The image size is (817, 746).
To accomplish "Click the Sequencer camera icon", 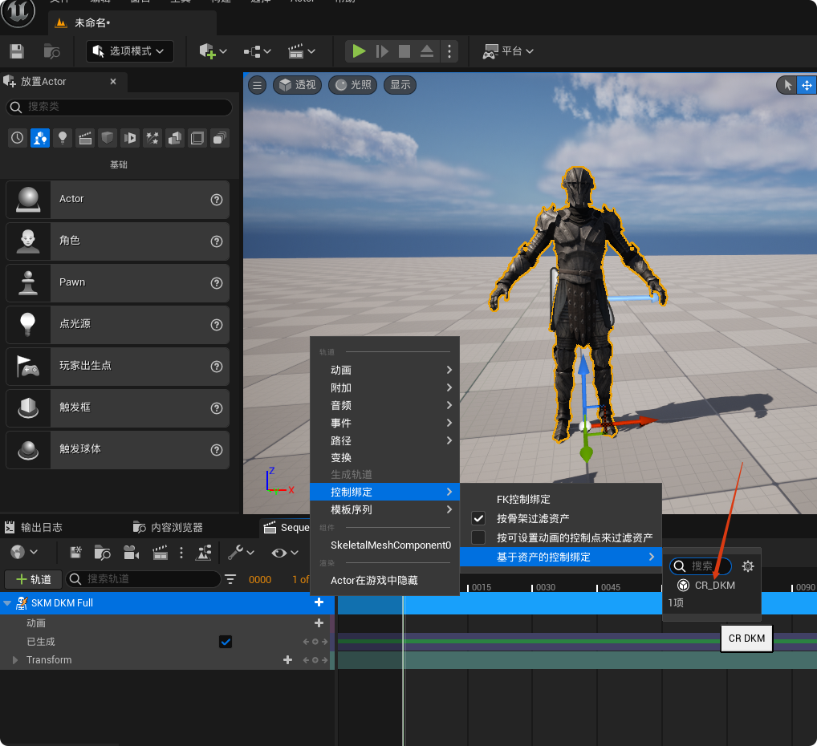I will point(131,552).
